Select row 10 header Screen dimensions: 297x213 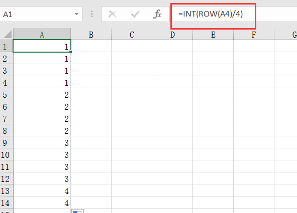[x=7, y=154]
